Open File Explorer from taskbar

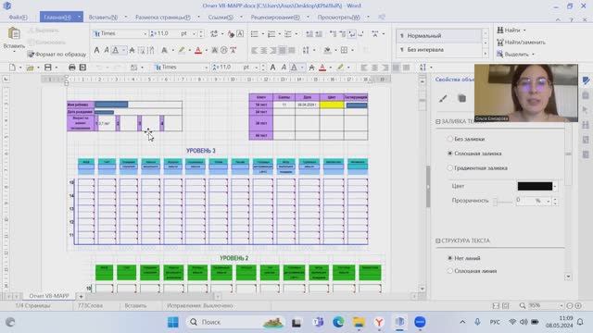pyautogui.click(x=359, y=322)
